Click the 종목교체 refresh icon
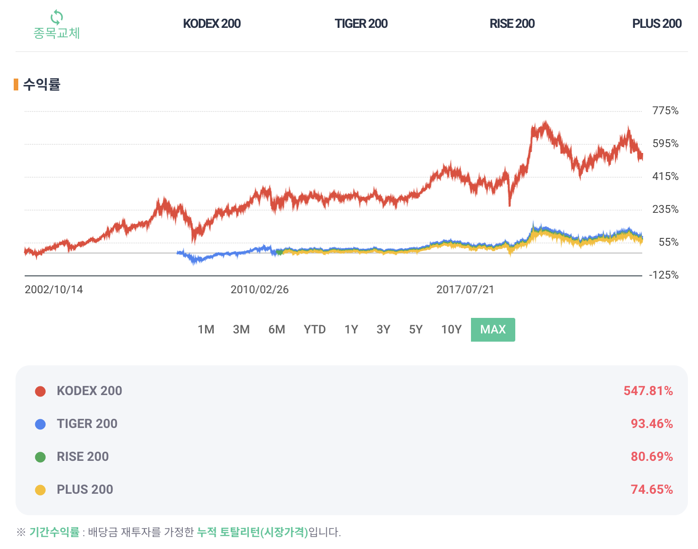 tap(57, 17)
